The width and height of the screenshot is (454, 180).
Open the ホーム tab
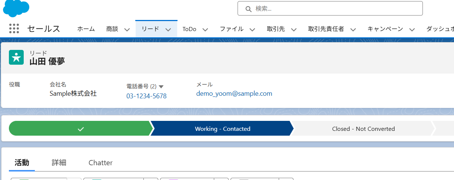pos(86,29)
